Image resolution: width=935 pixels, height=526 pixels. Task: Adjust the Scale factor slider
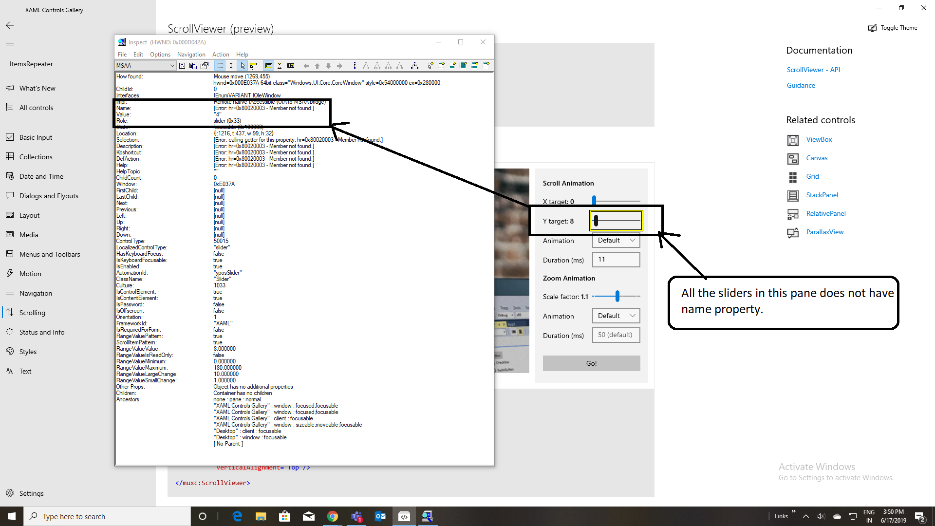pyautogui.click(x=617, y=296)
